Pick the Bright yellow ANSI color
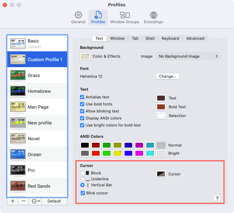 [118, 153]
